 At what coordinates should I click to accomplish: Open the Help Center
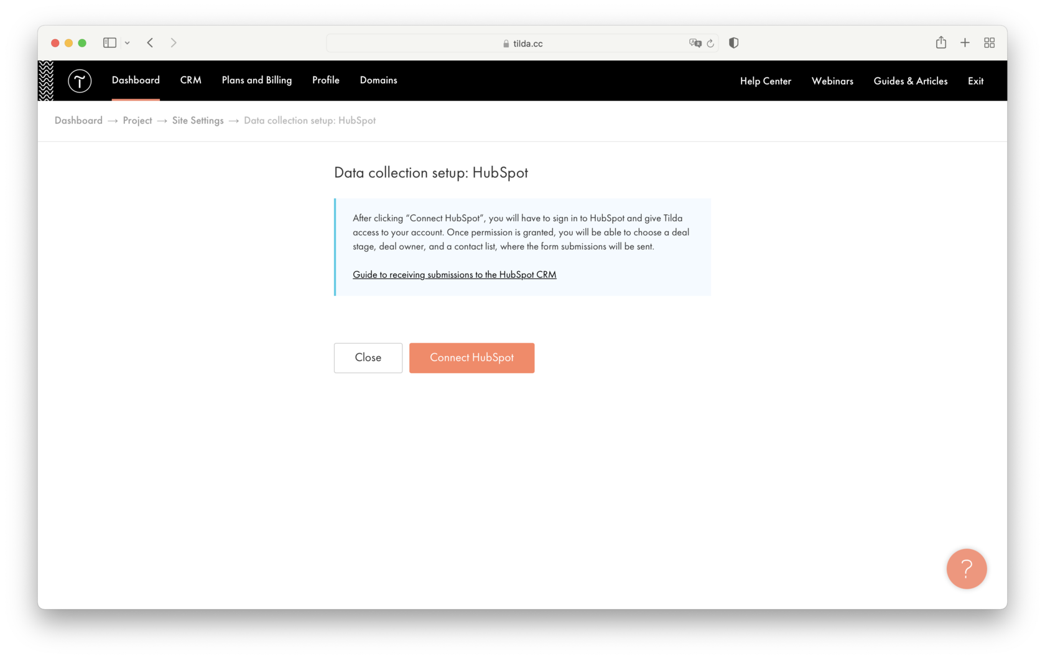(765, 81)
